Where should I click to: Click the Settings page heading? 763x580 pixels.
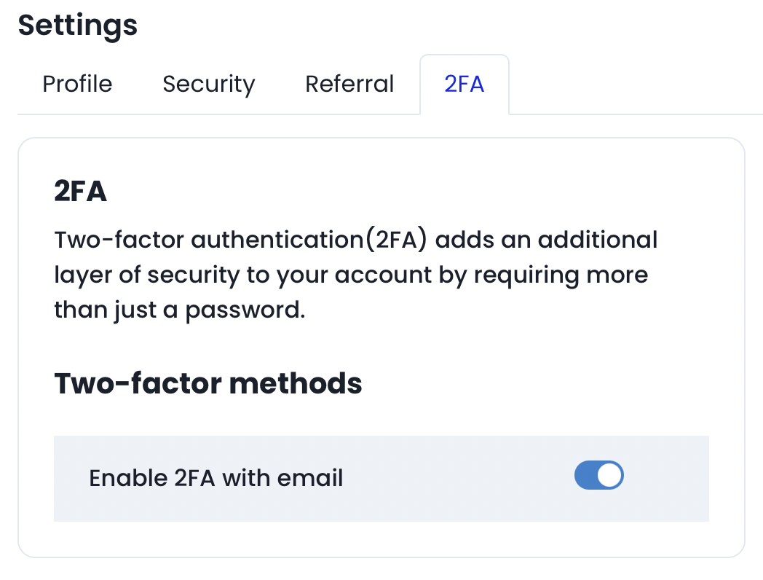[77, 26]
